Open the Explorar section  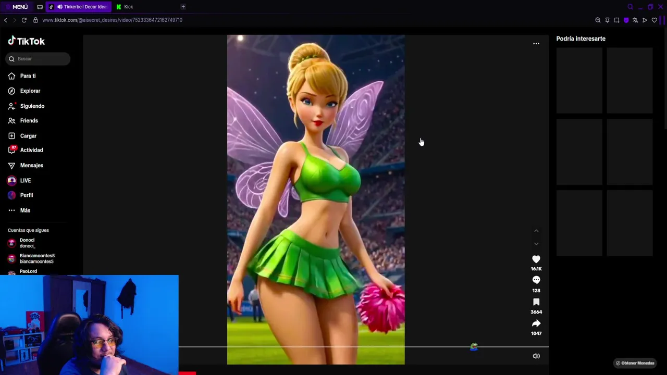[x=30, y=91]
